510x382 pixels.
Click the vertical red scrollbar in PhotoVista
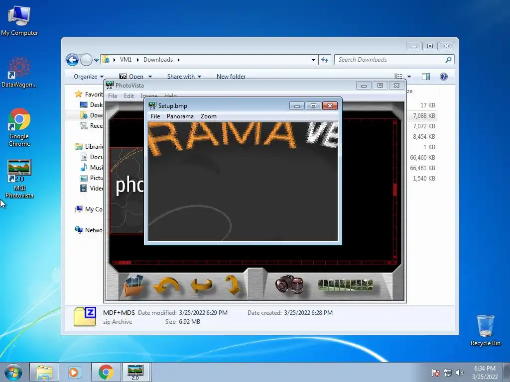pyautogui.click(x=395, y=190)
